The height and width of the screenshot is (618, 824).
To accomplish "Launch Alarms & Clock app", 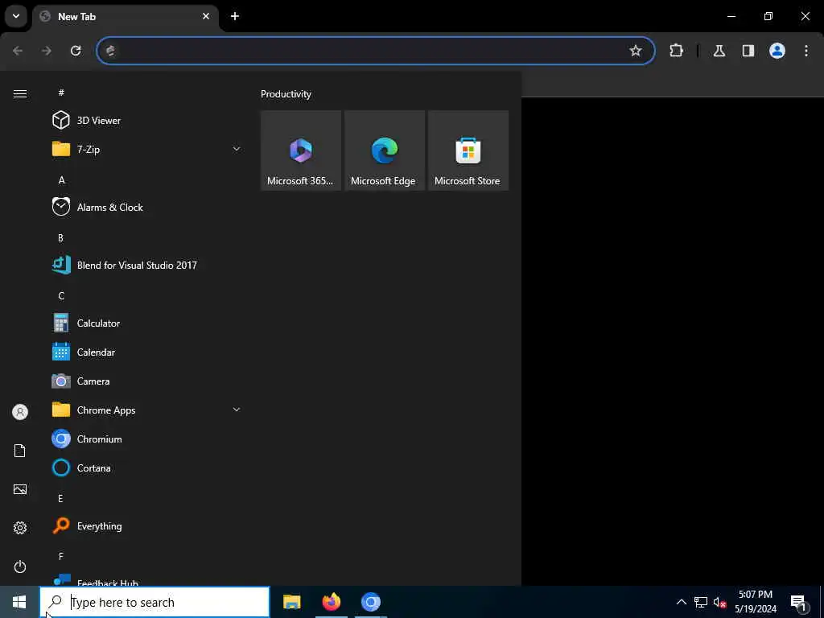I will click(x=147, y=207).
